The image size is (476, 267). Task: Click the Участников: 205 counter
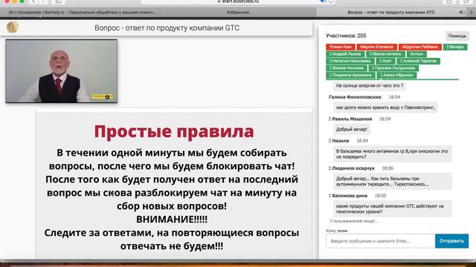(346, 36)
